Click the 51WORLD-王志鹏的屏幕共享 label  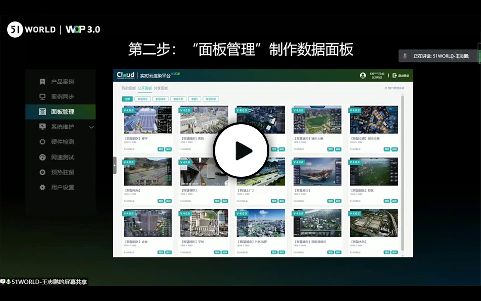49,282
